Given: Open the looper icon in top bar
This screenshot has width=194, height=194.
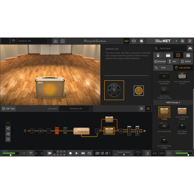Looking at the screenshot, I should tap(134, 41).
